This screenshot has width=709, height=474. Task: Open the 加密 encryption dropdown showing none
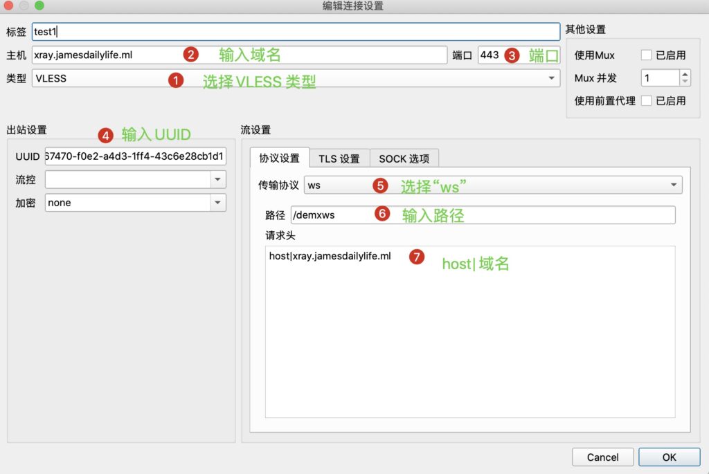(x=135, y=203)
